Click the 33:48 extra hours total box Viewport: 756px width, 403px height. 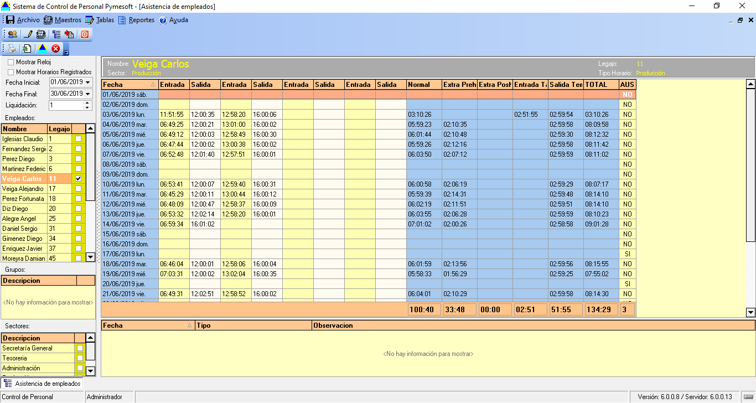[x=459, y=309]
